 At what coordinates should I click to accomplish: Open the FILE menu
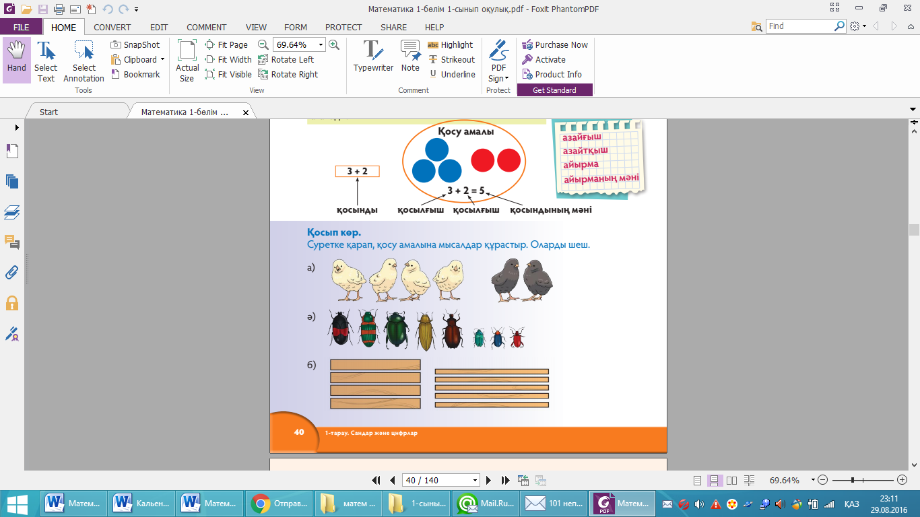point(21,28)
